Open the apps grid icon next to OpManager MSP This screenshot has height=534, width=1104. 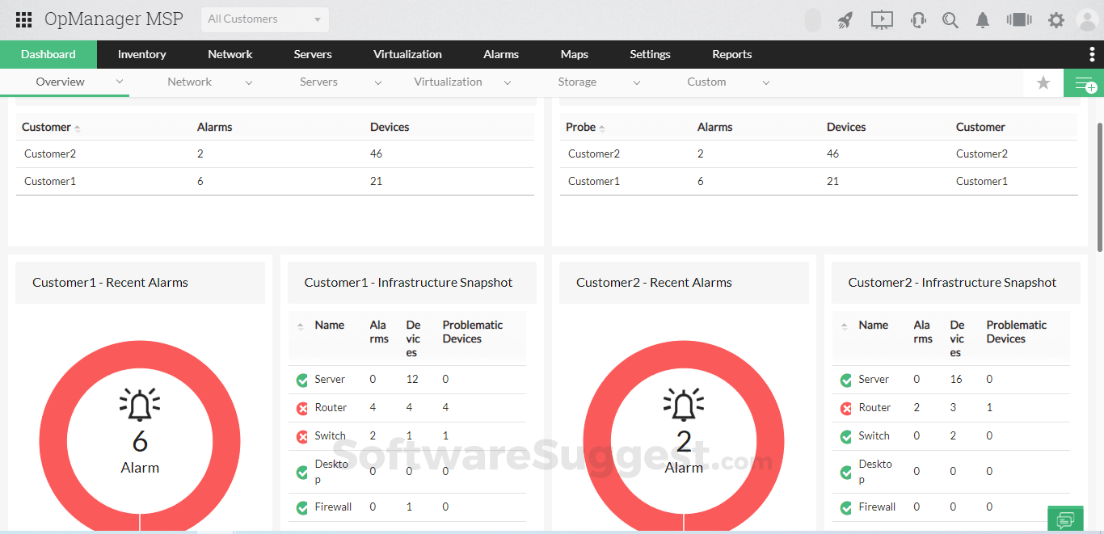(x=23, y=19)
